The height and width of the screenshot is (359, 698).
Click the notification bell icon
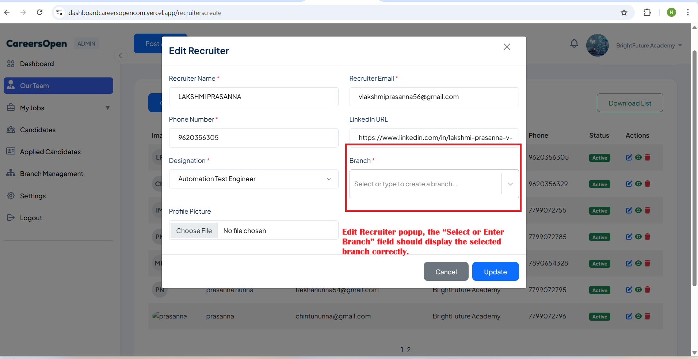click(x=574, y=44)
